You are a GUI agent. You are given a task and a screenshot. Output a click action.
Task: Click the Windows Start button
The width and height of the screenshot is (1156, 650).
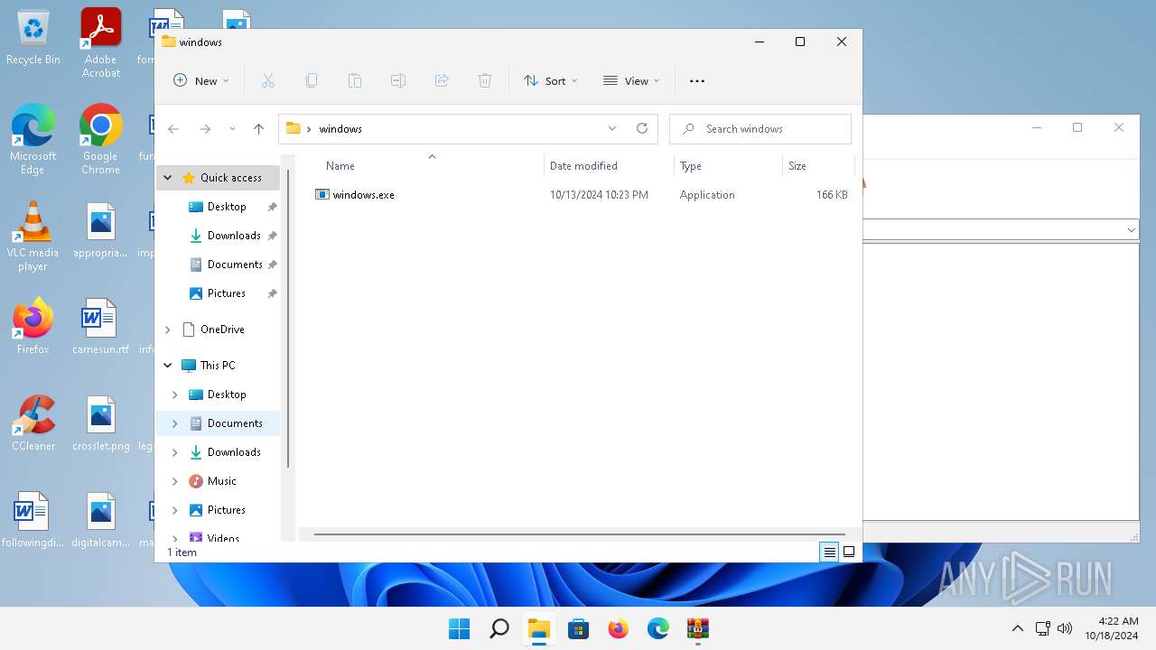click(x=460, y=628)
